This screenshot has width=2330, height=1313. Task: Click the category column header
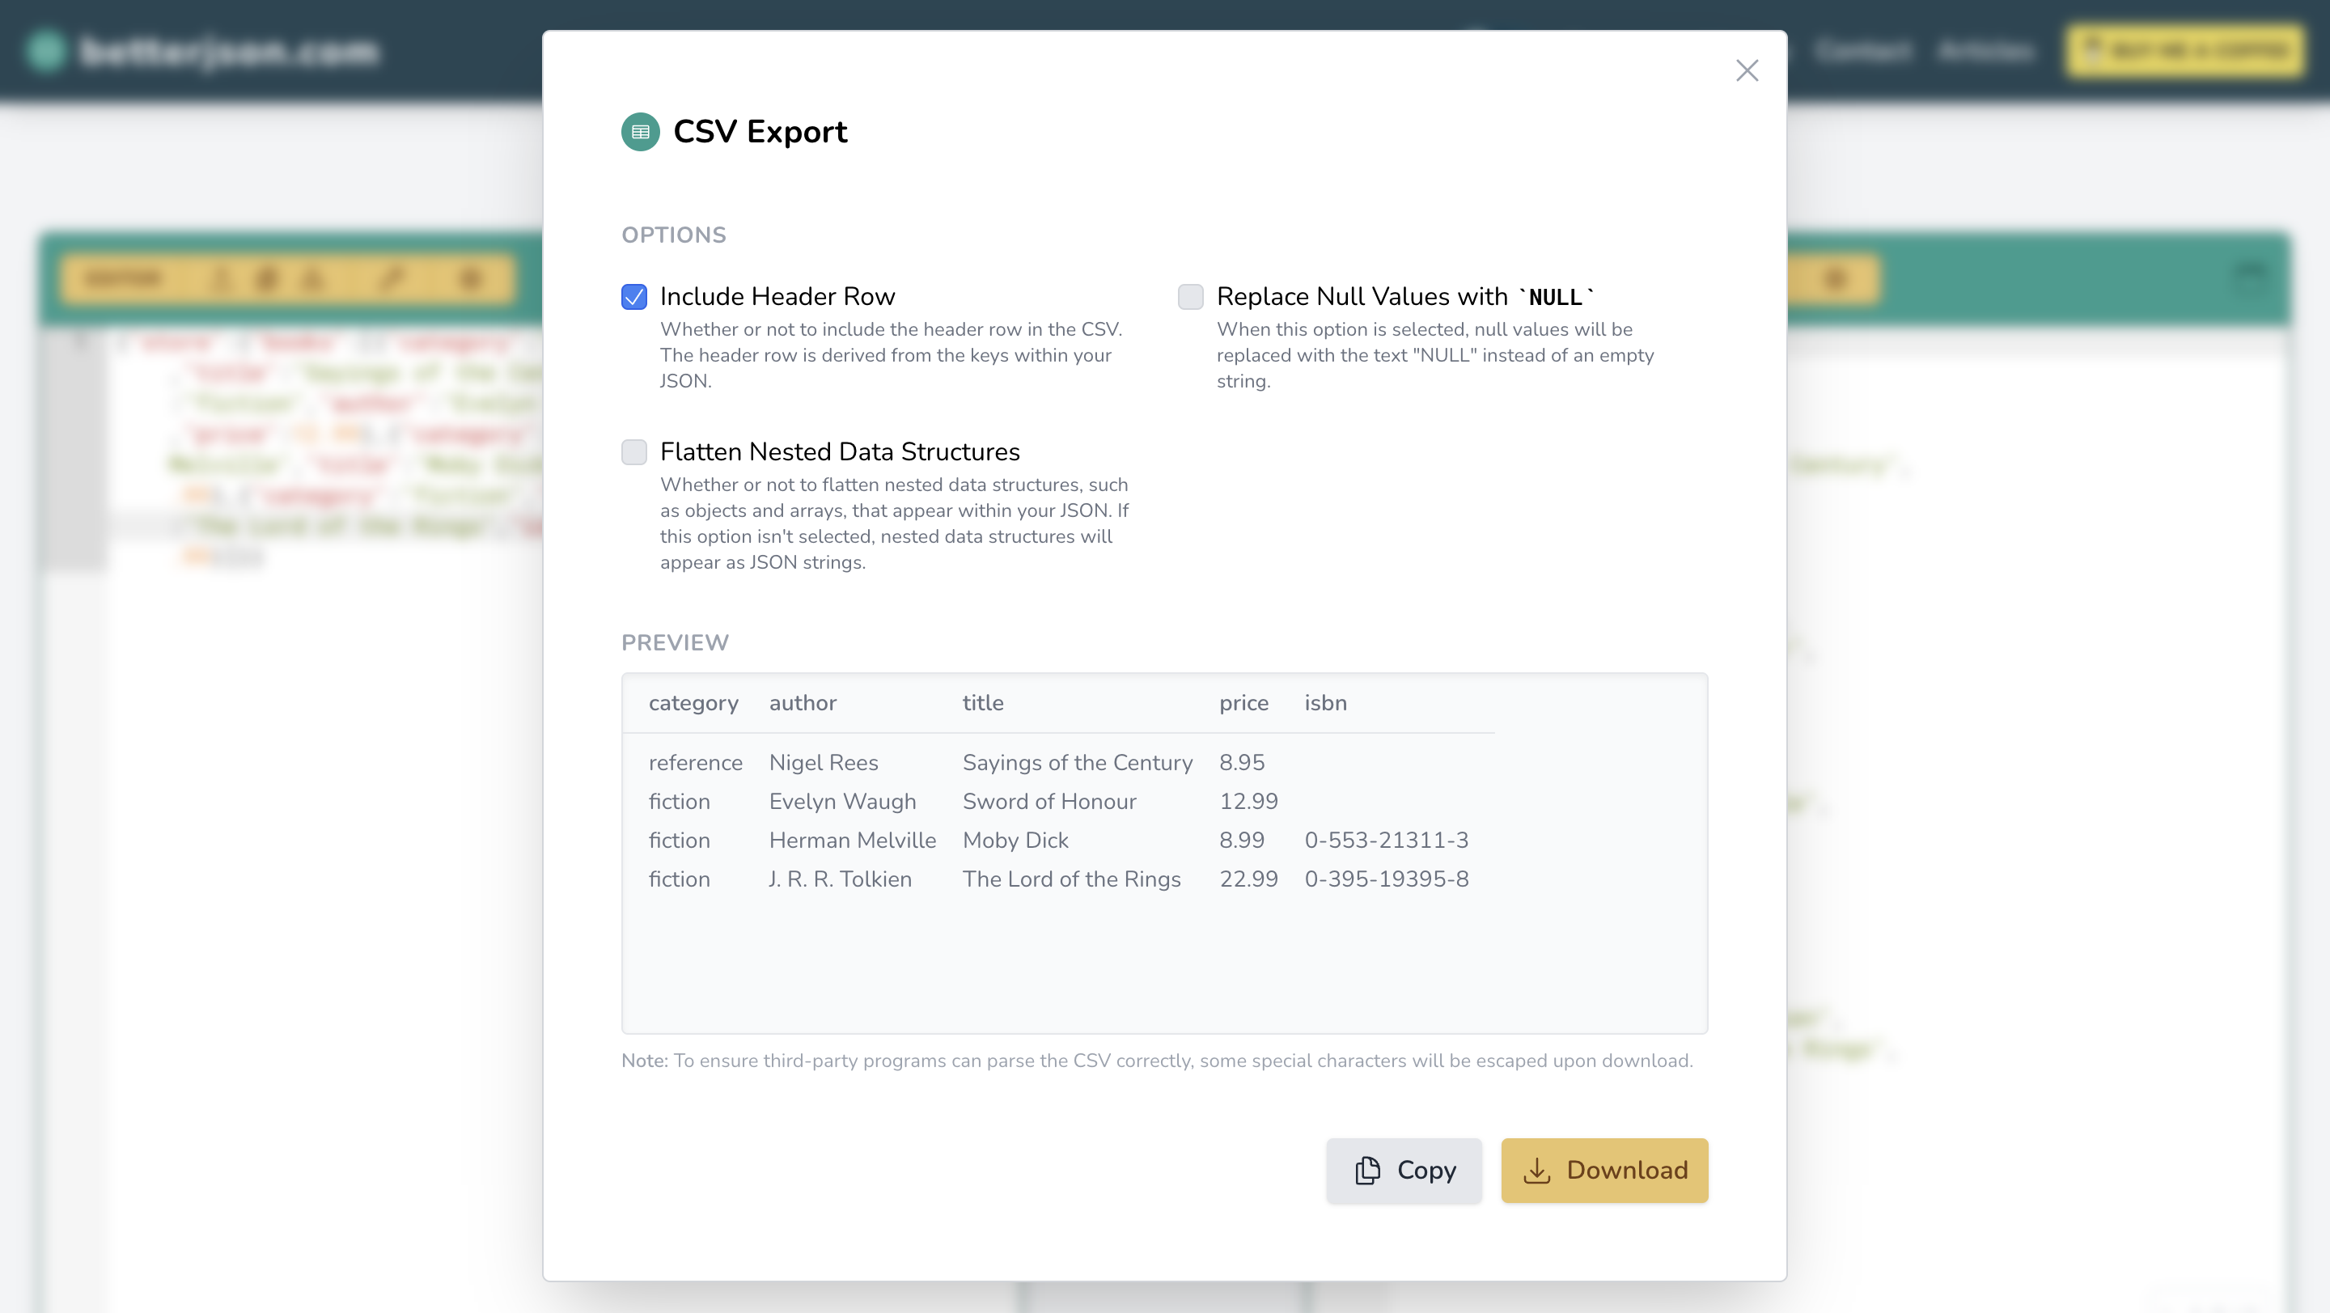click(694, 703)
